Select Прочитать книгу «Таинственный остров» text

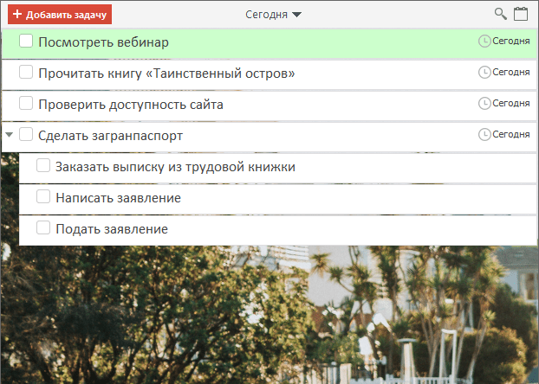click(166, 74)
